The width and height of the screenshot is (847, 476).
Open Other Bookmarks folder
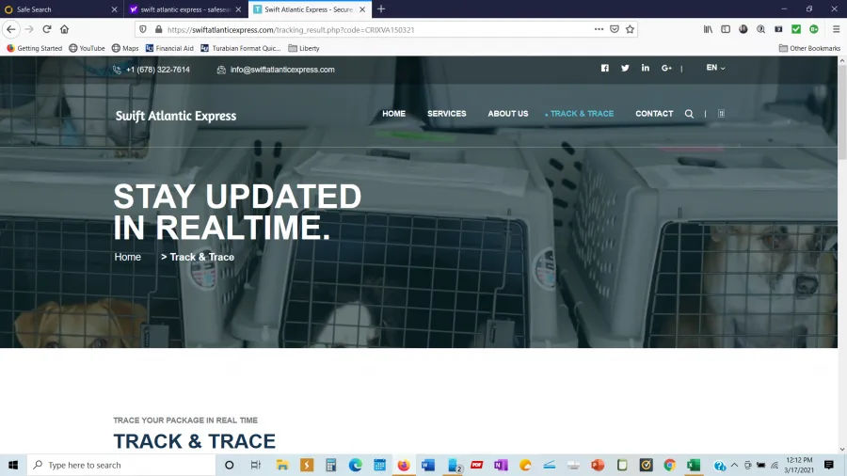point(809,48)
